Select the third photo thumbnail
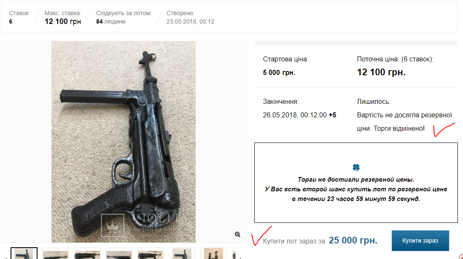 (87, 254)
